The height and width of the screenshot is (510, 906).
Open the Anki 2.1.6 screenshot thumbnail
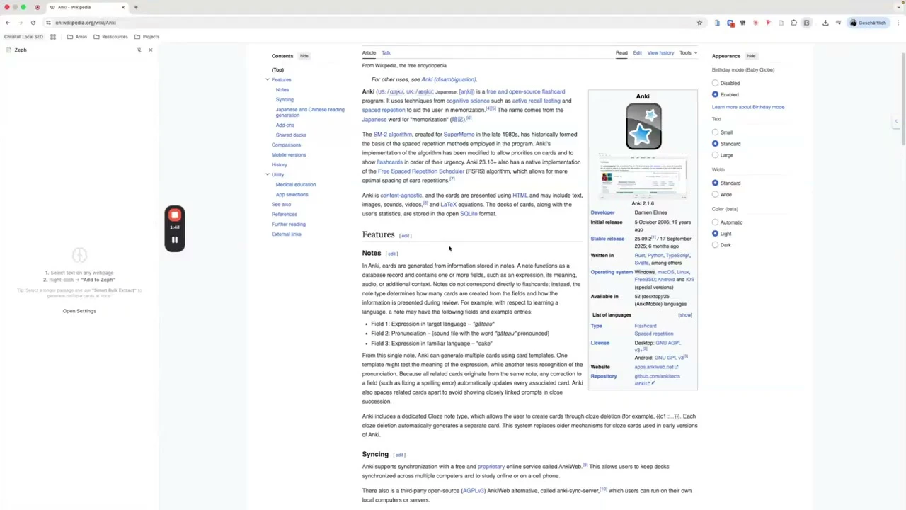(x=643, y=177)
